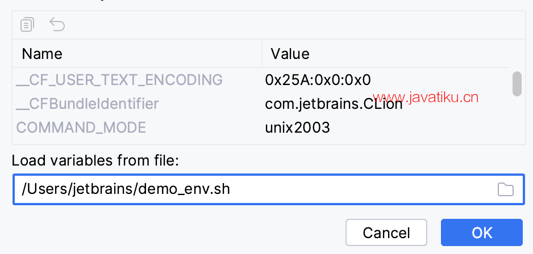Click the revert undo arrow icon
The height and width of the screenshot is (254, 533).
coord(57,24)
